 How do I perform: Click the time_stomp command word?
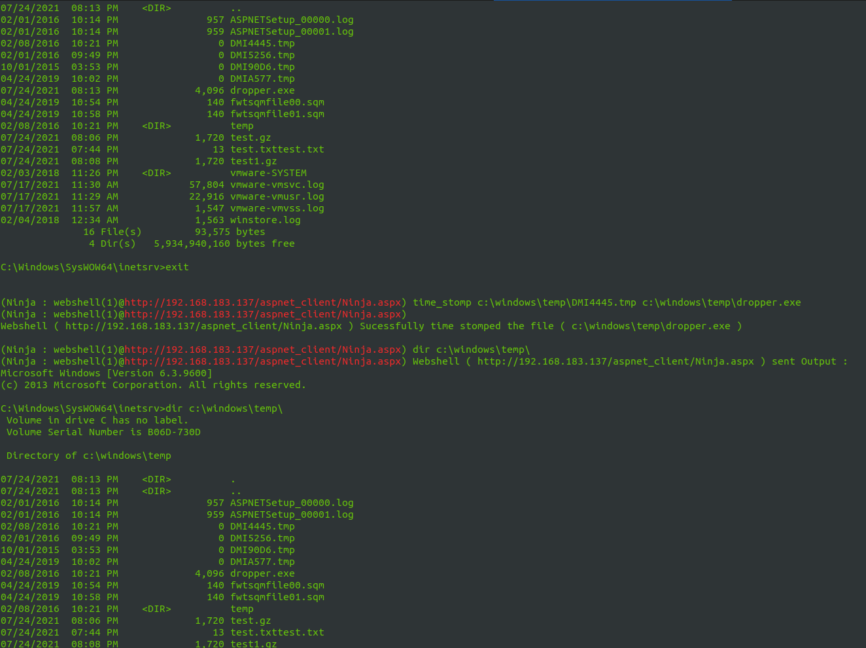pos(442,302)
